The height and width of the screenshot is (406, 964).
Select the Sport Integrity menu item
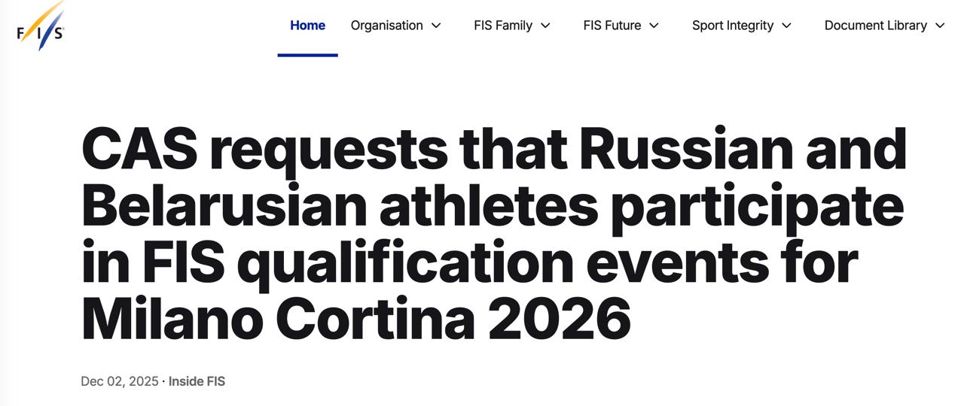pyautogui.click(x=732, y=26)
